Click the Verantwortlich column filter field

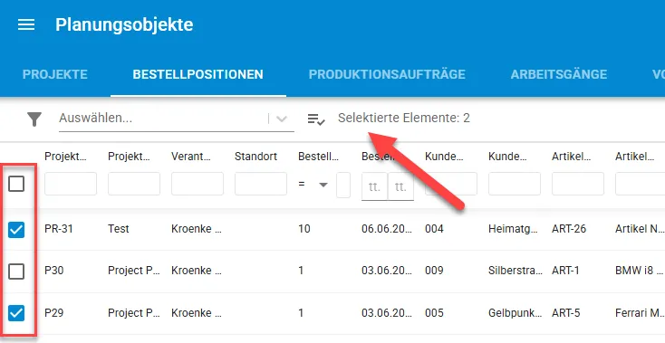tap(198, 184)
